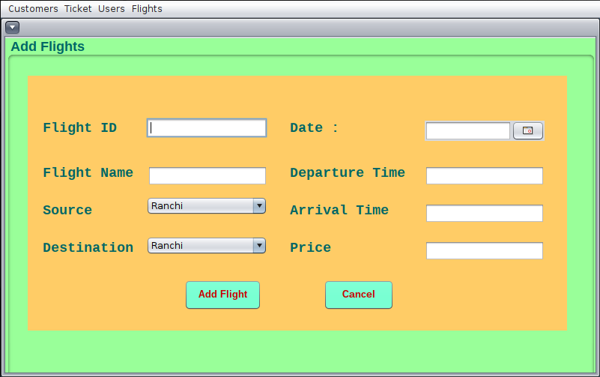
Task: Click the Price input field
Action: (x=485, y=250)
